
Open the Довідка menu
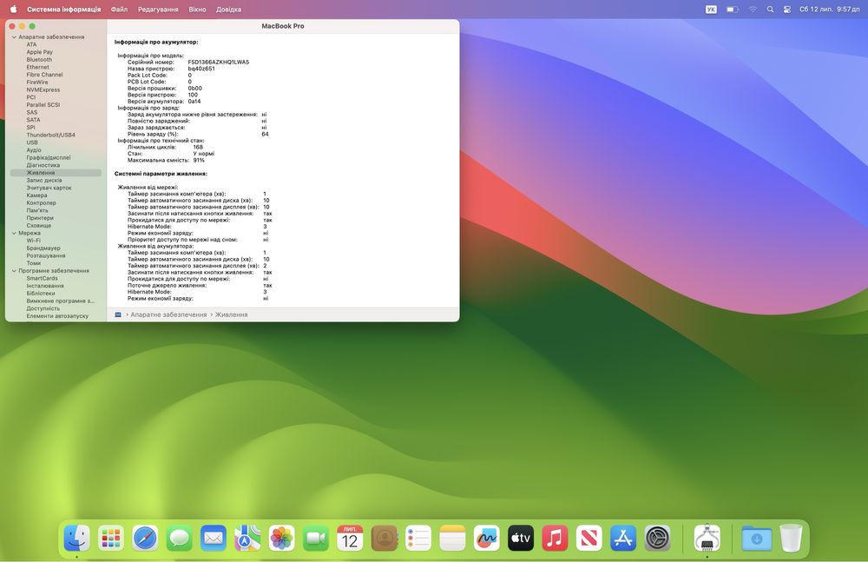[228, 10]
